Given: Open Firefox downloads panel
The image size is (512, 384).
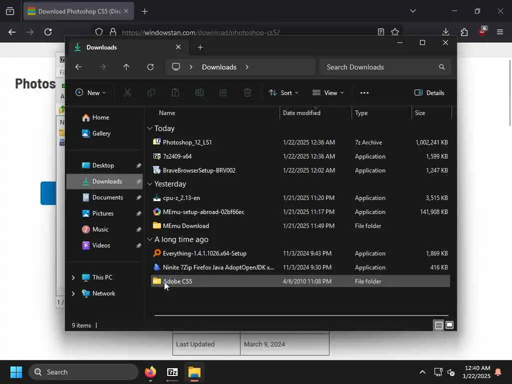Looking at the screenshot, I should pos(445,32).
